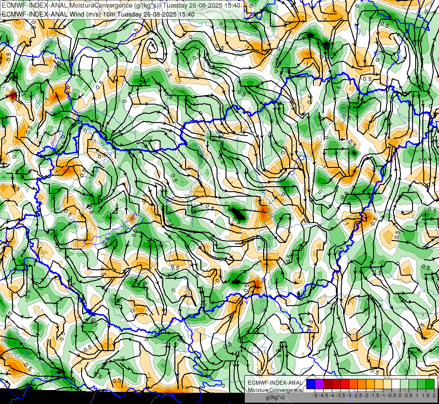The width and height of the screenshot is (439, 404).
Task: Click the 1.5 legend tick label
Action: pos(426,395)
